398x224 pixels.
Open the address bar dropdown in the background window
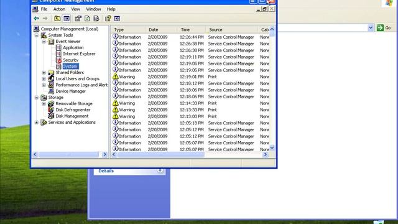(x=371, y=27)
